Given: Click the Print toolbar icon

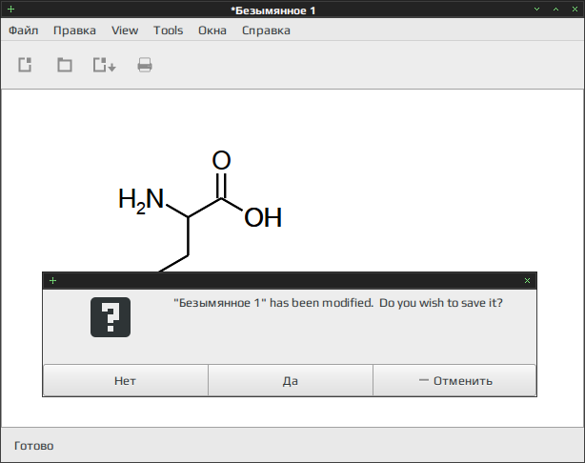Looking at the screenshot, I should (145, 65).
